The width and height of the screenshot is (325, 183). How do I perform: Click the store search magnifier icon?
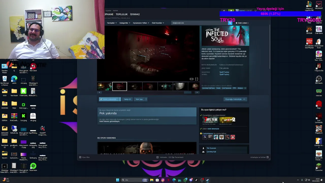tap(230, 23)
